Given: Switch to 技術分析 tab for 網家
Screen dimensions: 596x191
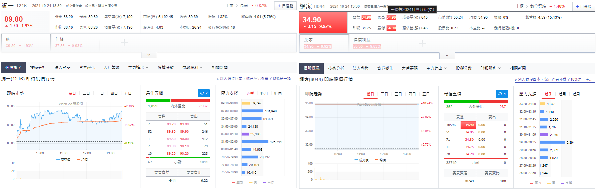Looking at the screenshot, I should tap(336, 68).
